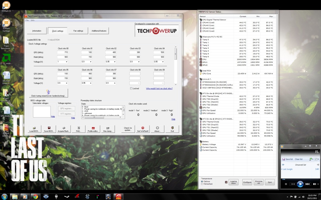Switch to the Additional features tab

click(x=99, y=31)
